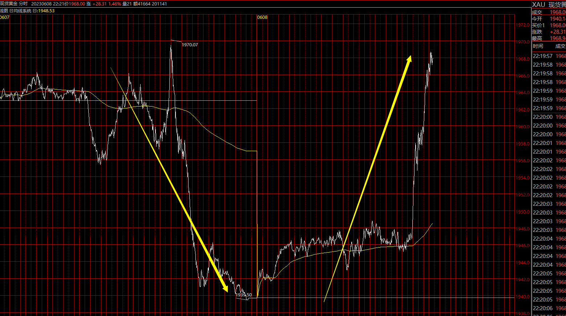
Task: Click the 1970.0 price axis label
Action: pos(522,42)
